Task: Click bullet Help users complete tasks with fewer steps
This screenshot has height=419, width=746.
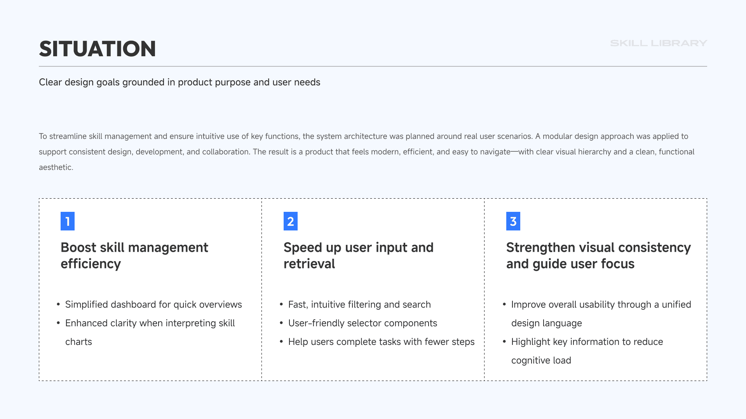Action: click(x=381, y=342)
